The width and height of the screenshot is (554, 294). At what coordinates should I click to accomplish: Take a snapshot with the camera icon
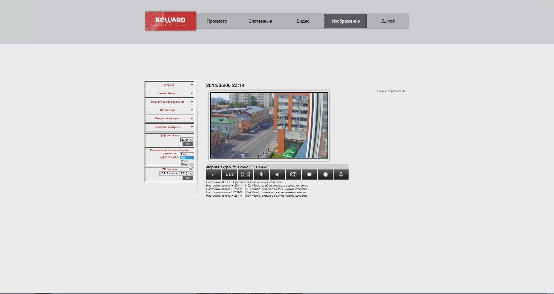click(293, 175)
